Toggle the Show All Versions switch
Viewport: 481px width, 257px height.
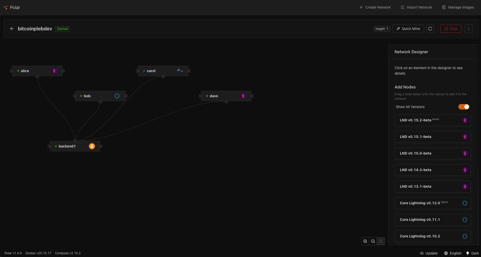[x=464, y=107]
